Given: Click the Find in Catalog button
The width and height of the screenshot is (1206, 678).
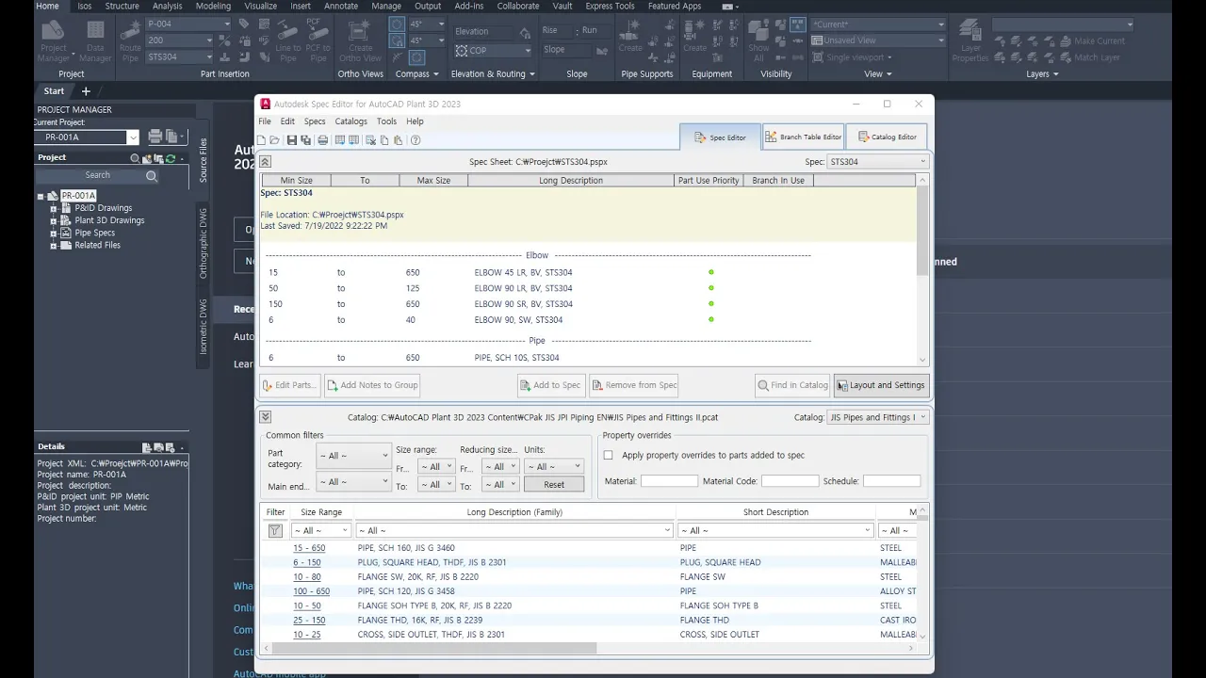Looking at the screenshot, I should 792,385.
